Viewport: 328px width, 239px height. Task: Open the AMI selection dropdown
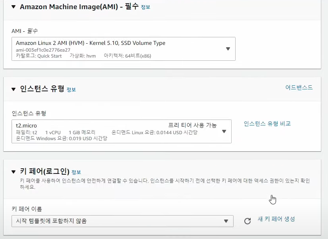tap(123, 49)
